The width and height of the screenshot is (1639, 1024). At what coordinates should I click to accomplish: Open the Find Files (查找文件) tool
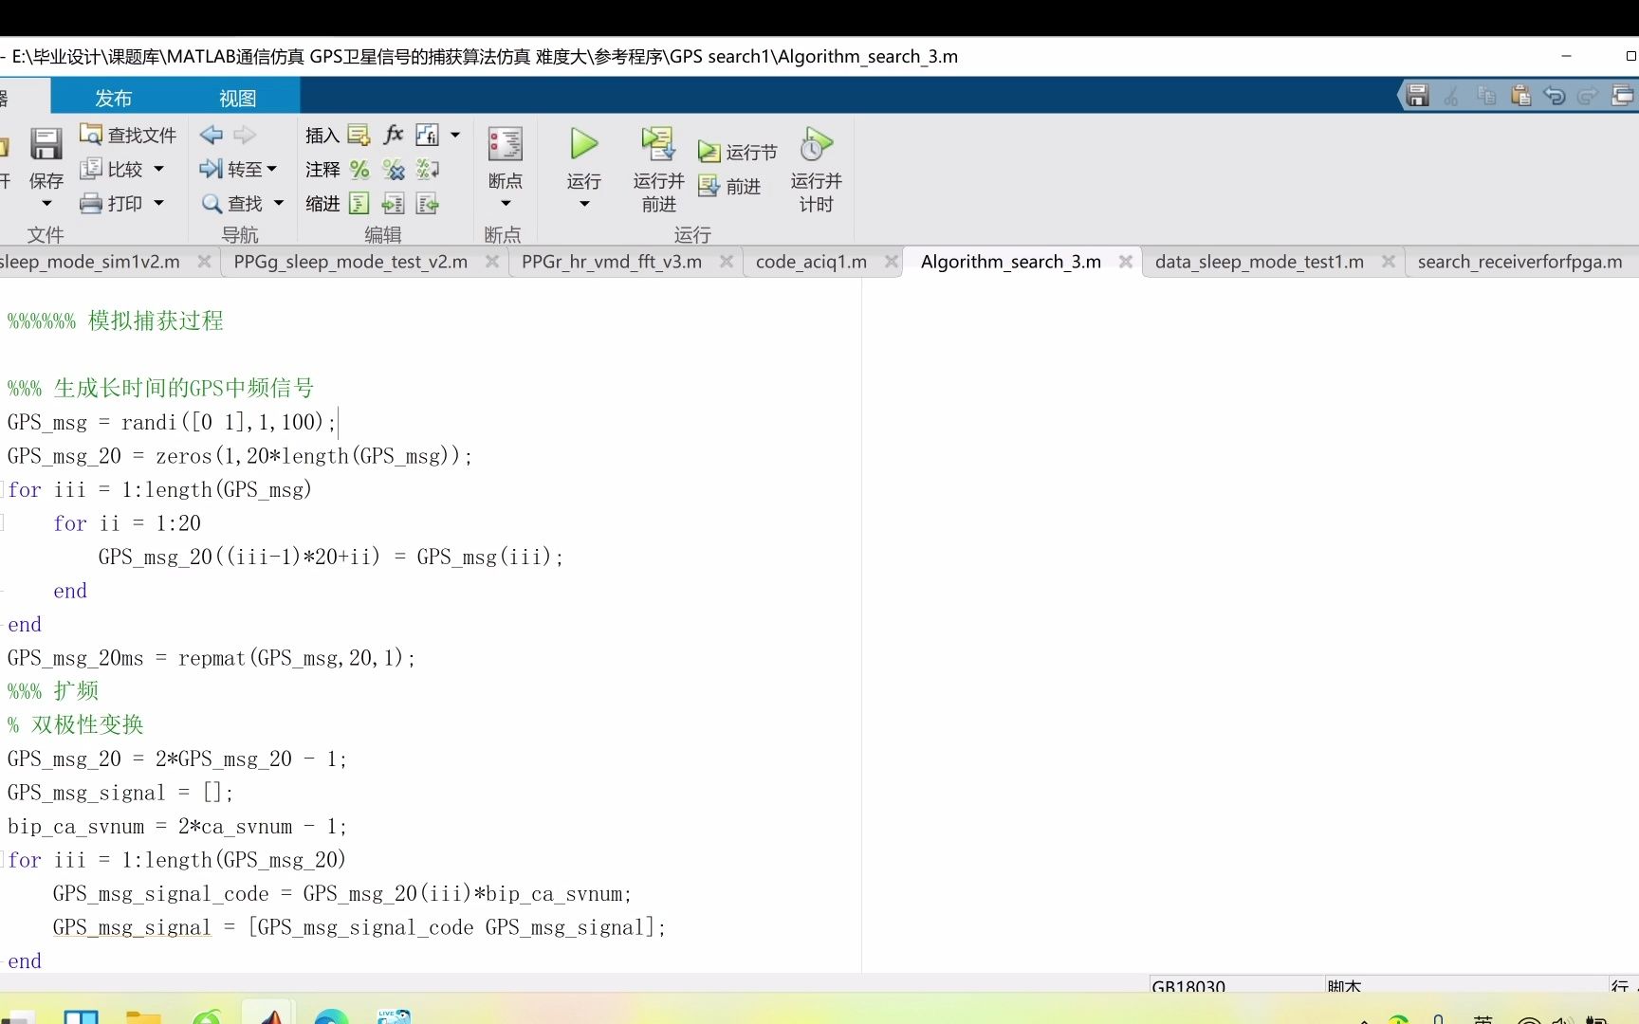[x=128, y=135]
